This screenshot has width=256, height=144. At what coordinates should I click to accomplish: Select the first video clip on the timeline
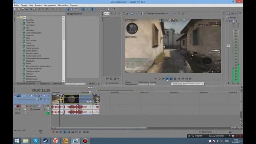[x=57, y=99]
